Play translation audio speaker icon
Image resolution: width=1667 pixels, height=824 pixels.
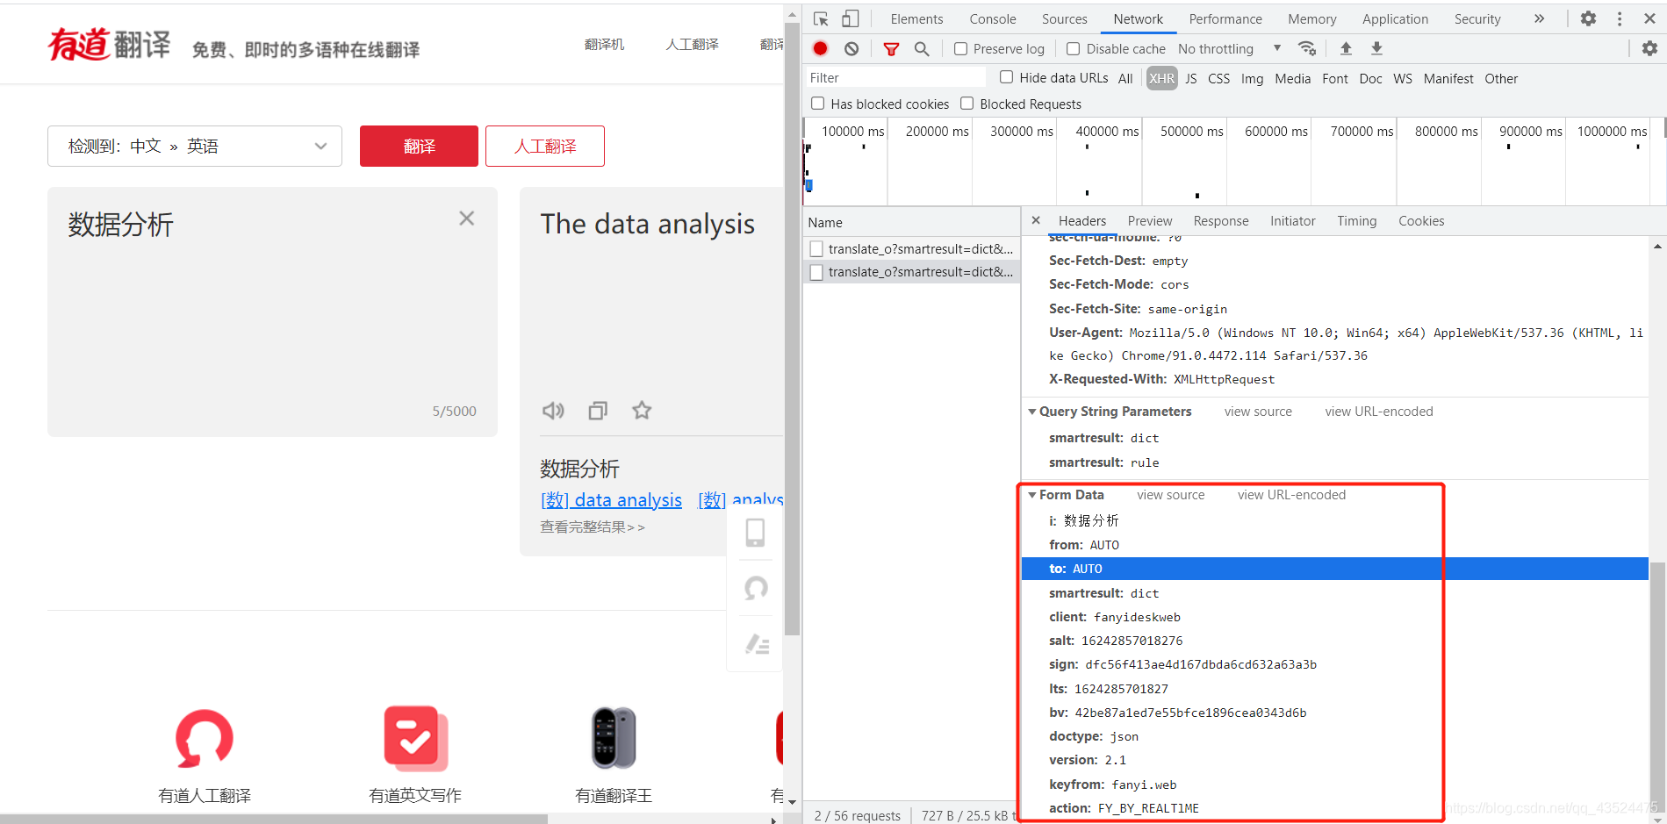pos(553,410)
